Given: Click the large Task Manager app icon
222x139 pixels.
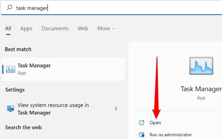Looking at the screenshot, I should (x=201, y=66).
